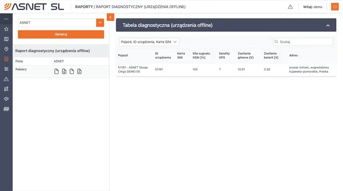
Task: Select the 51191 - ASNET Skoda Citigo cell
Action: [x=133, y=69]
